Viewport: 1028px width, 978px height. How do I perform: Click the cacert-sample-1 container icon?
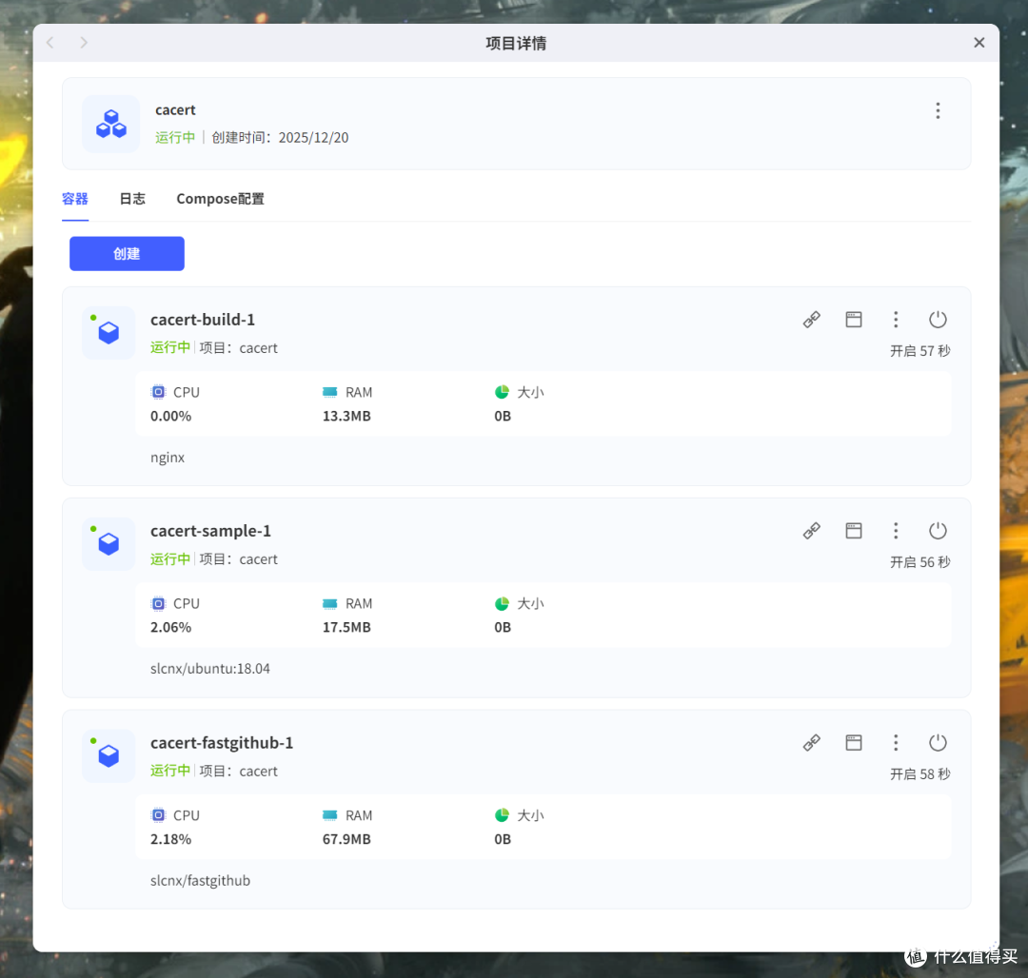point(109,543)
